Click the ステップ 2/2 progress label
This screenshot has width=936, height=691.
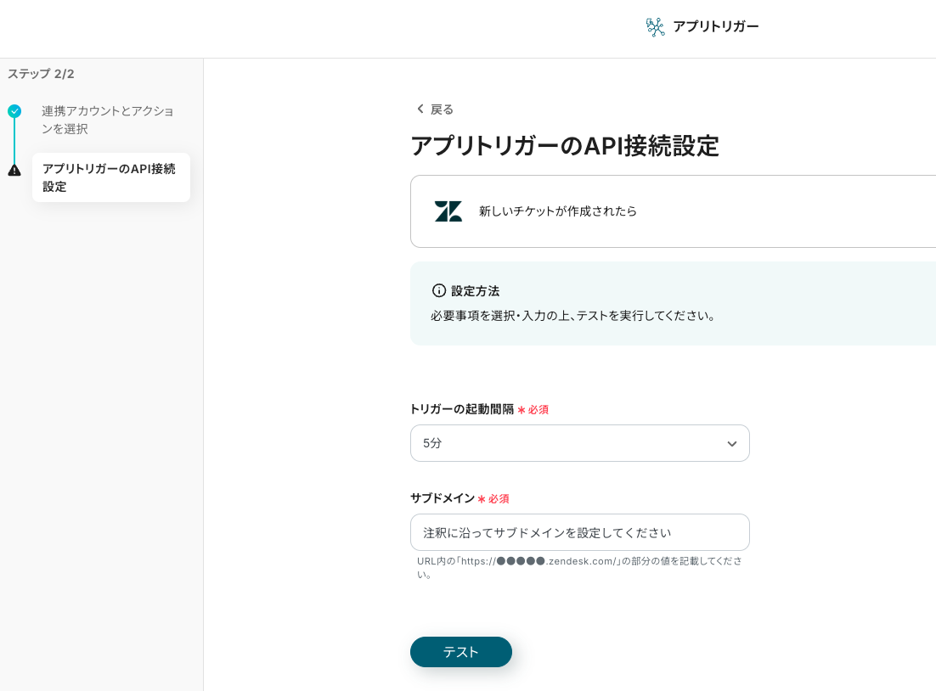tap(41, 74)
